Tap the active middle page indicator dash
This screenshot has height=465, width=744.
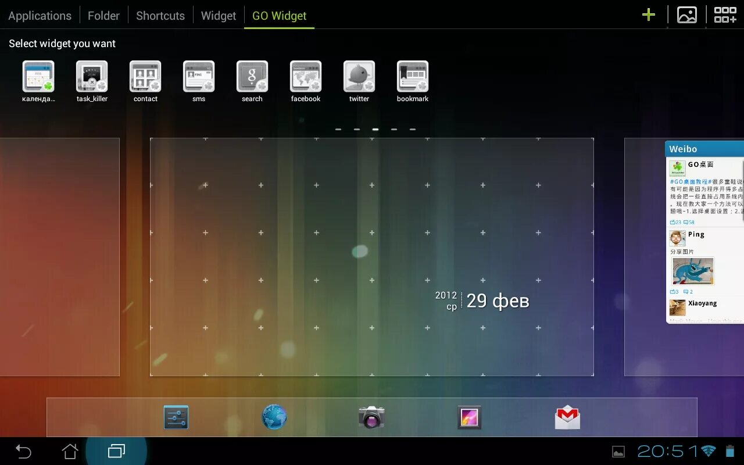coord(375,129)
